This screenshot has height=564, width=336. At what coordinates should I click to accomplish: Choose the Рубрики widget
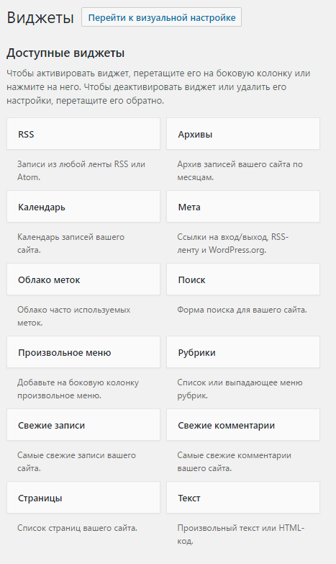click(243, 352)
